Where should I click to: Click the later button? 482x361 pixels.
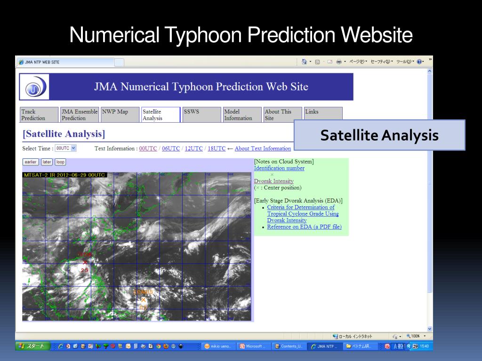(x=47, y=162)
